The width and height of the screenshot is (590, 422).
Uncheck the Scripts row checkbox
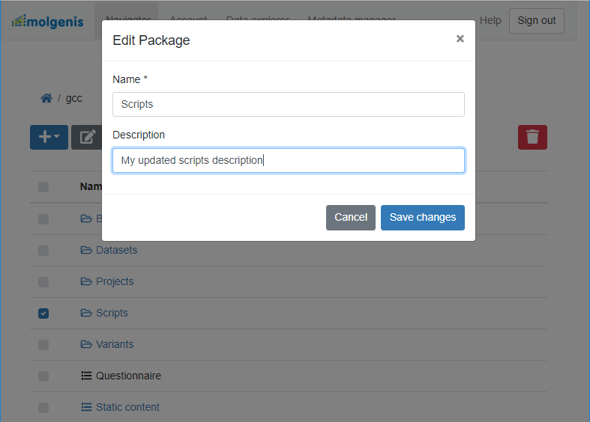click(43, 314)
